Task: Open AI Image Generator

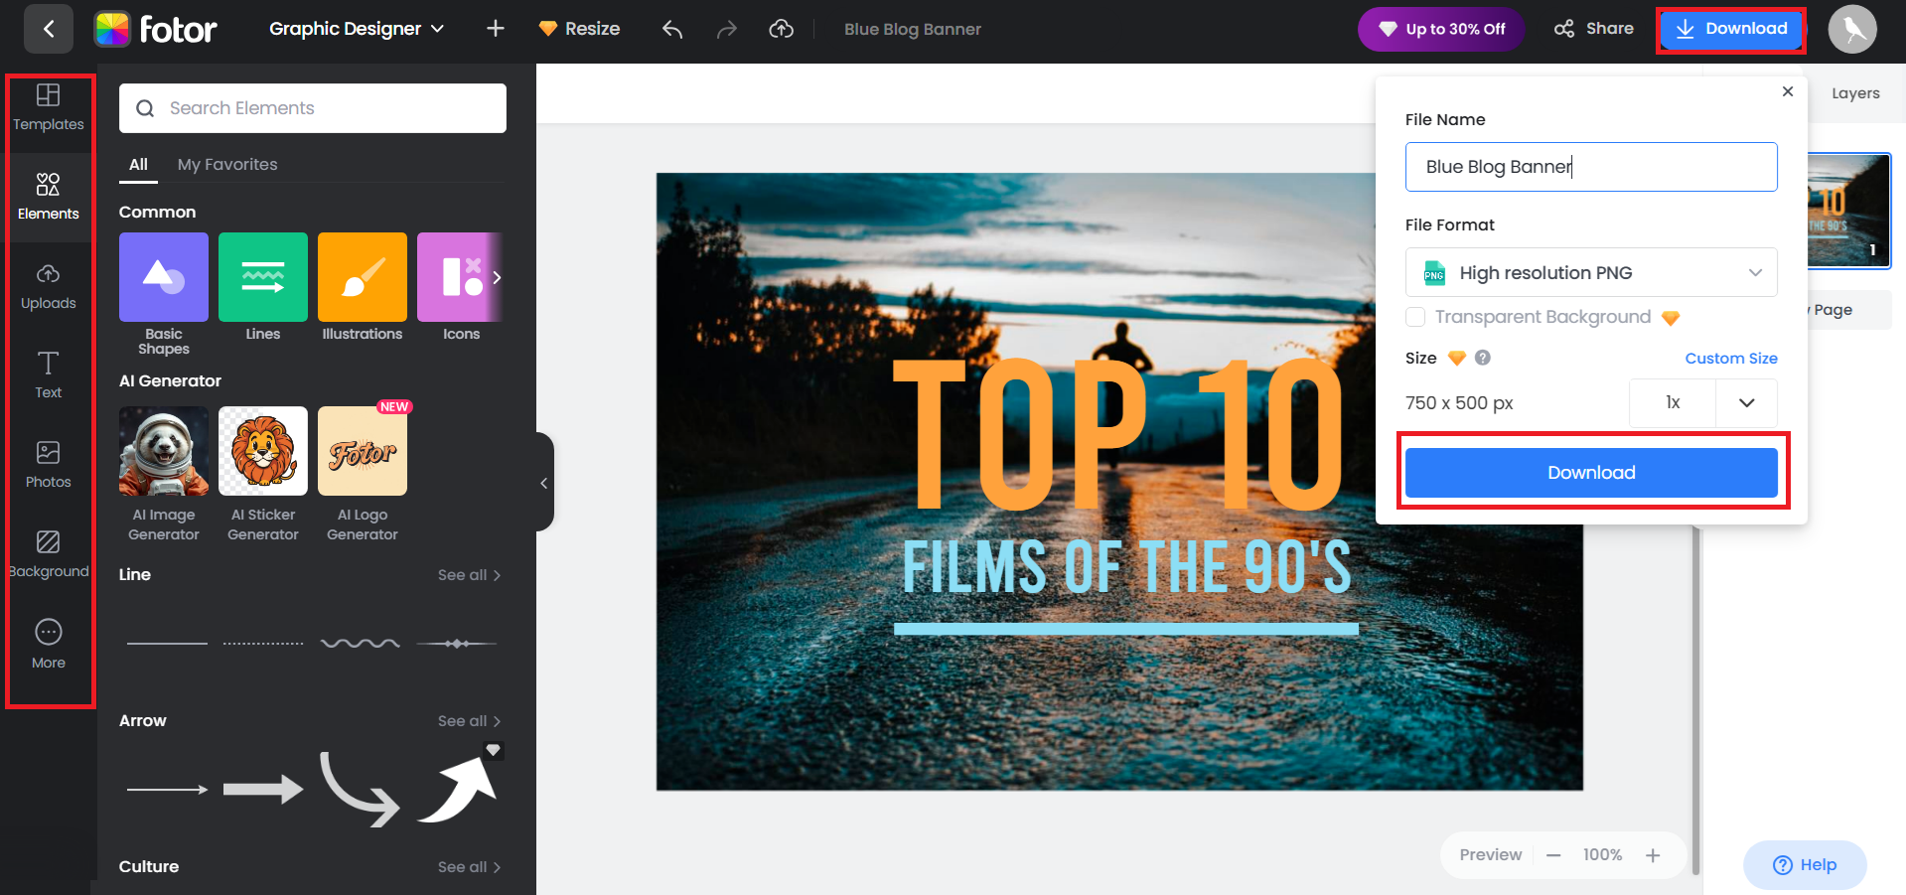Action: pyautogui.click(x=164, y=451)
